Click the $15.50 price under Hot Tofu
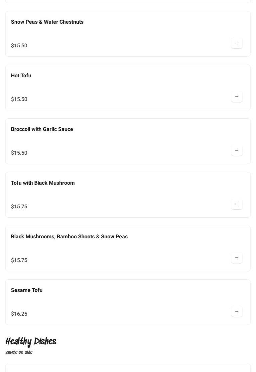This screenshot has height=372, width=256. tap(19, 99)
